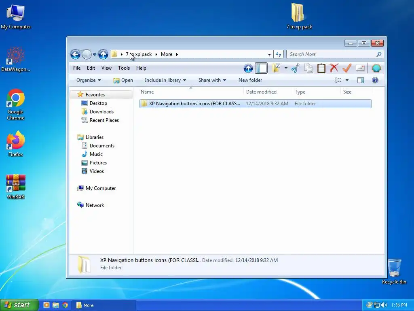Sort by Date modified column header
Image resolution: width=414 pixels, height=311 pixels.
[268, 92]
